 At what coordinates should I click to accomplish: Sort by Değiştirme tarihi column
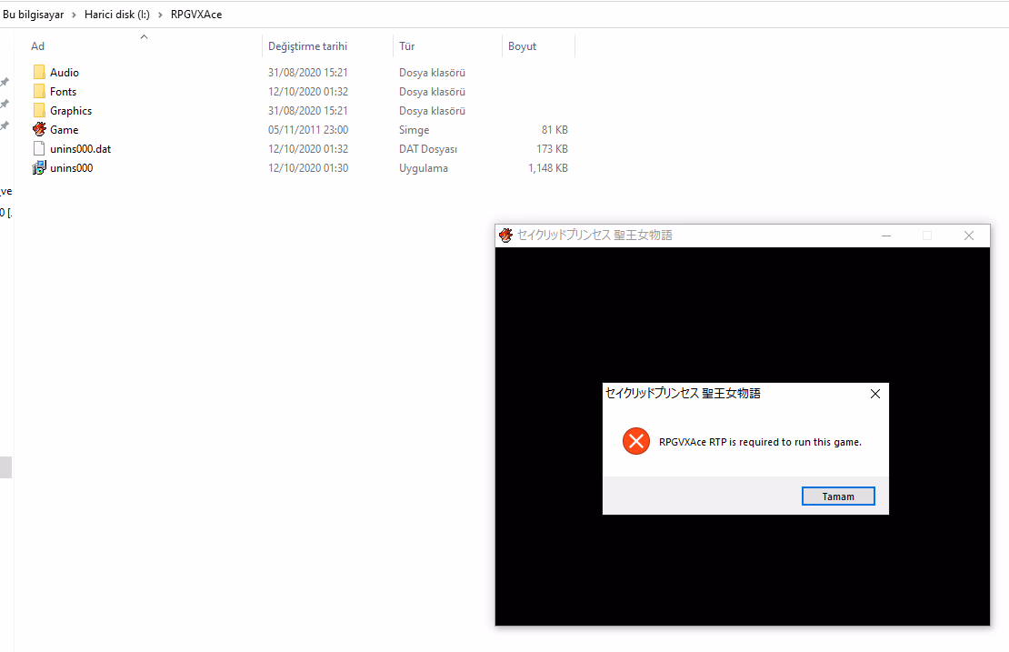pos(307,46)
